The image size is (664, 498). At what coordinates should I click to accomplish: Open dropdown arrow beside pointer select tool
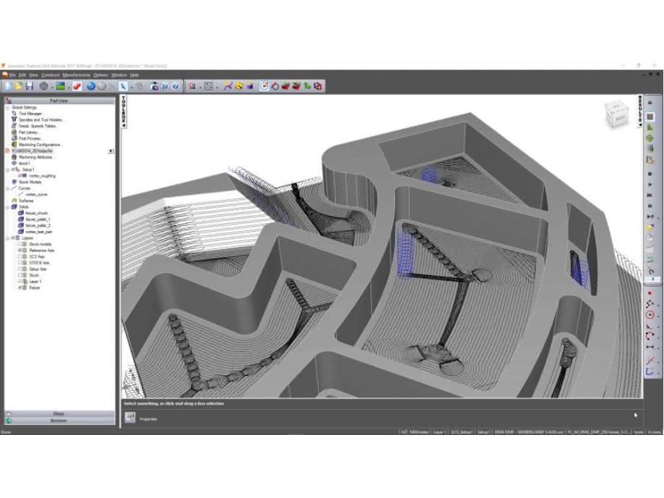(x=131, y=87)
